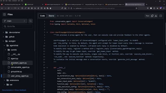Open the History menu
This screenshot has width=166, height=93.
(x=10, y=1)
